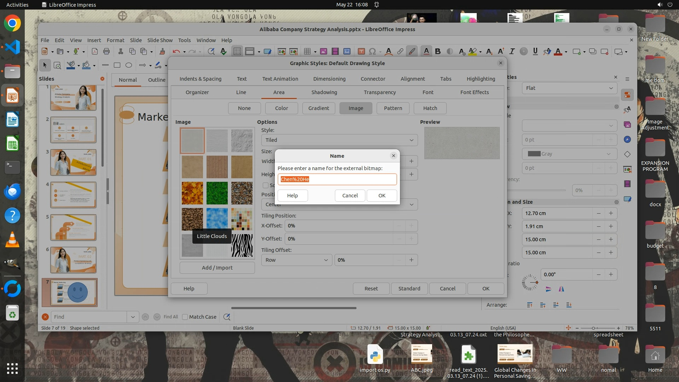The image size is (679, 382).
Task: Click the Italic formatting icon
Action: point(512,52)
